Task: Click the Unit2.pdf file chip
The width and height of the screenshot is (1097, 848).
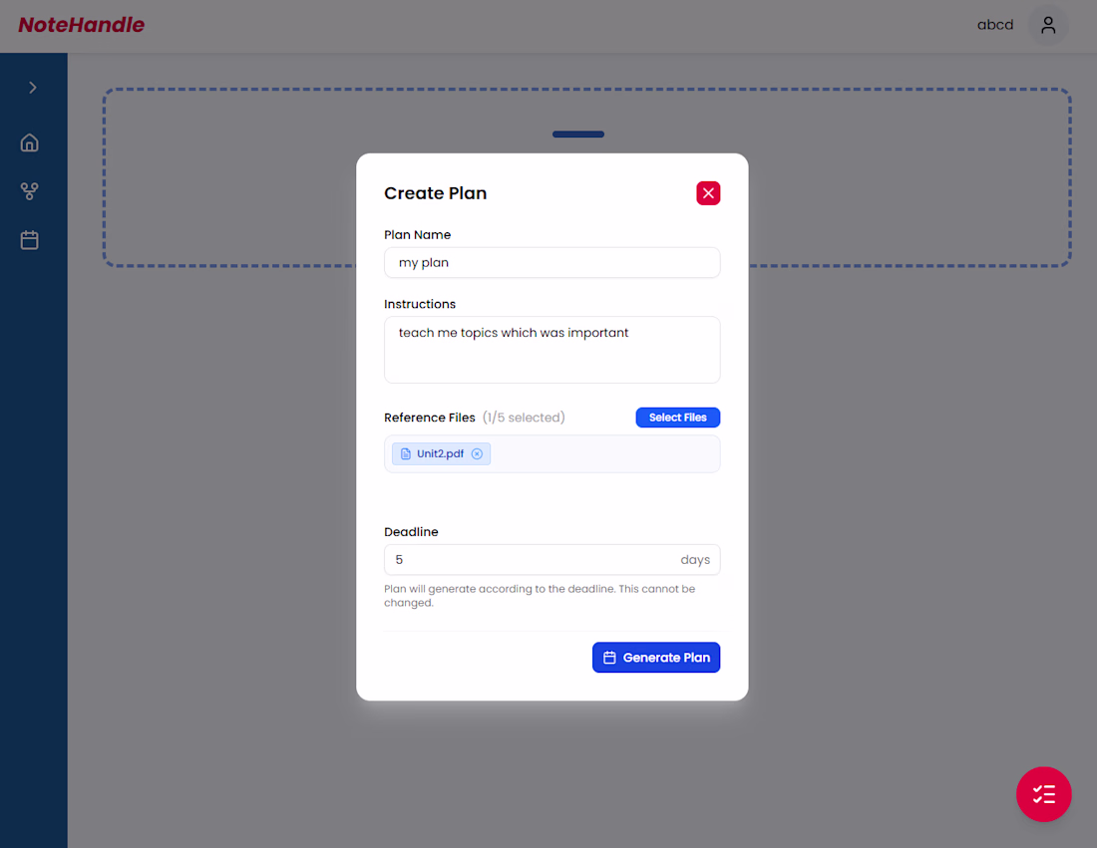Action: tap(441, 453)
